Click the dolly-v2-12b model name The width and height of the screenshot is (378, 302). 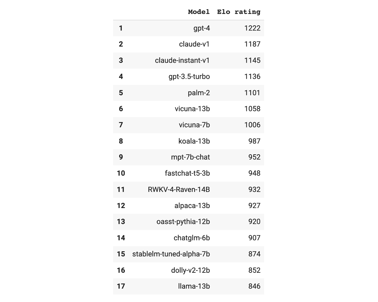190,270
